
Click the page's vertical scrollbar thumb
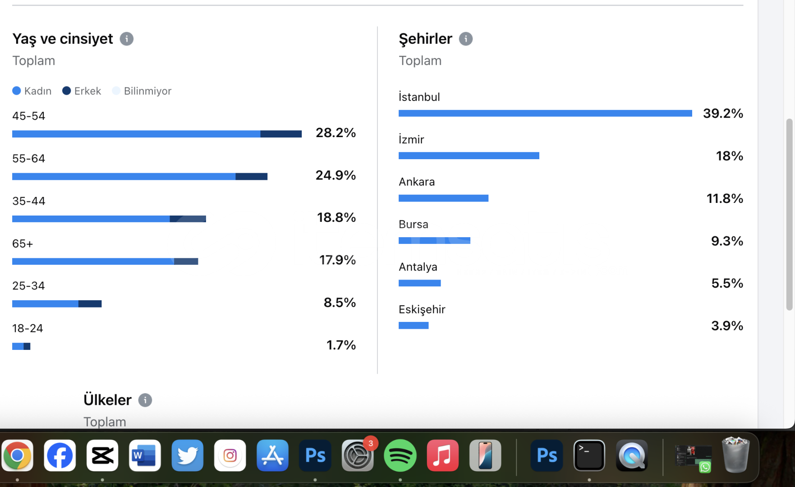tap(789, 214)
